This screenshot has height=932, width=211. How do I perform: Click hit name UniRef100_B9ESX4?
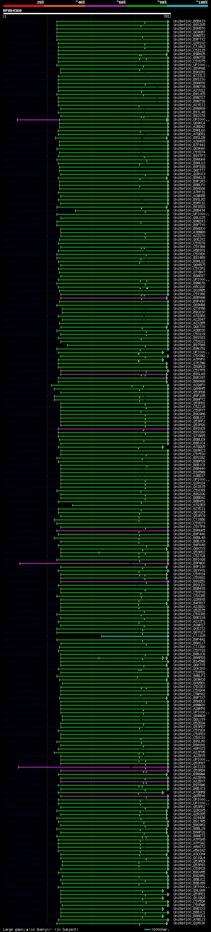click(x=189, y=618)
